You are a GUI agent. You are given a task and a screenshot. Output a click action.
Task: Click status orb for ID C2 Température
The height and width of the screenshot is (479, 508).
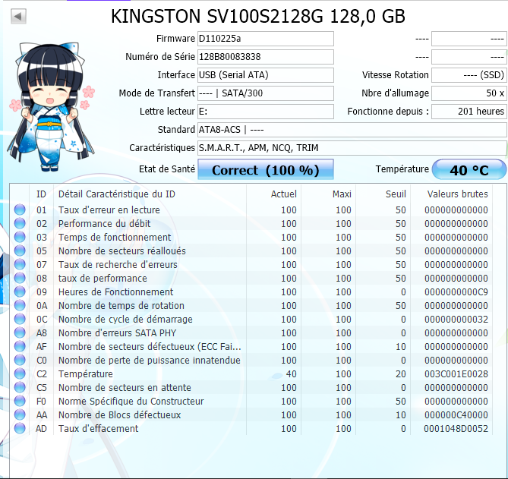20,373
